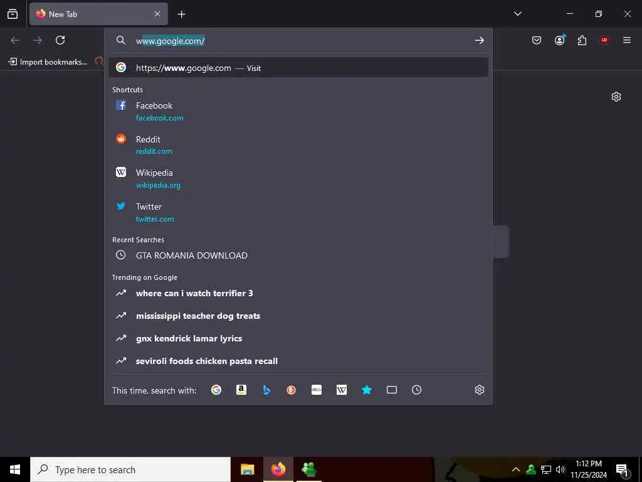This screenshot has height=482, width=642.
Task: Open the Reddit shortcut
Action: tap(298, 145)
